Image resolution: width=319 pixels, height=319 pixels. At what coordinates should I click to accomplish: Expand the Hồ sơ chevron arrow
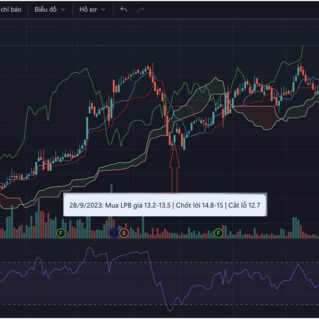tap(103, 10)
